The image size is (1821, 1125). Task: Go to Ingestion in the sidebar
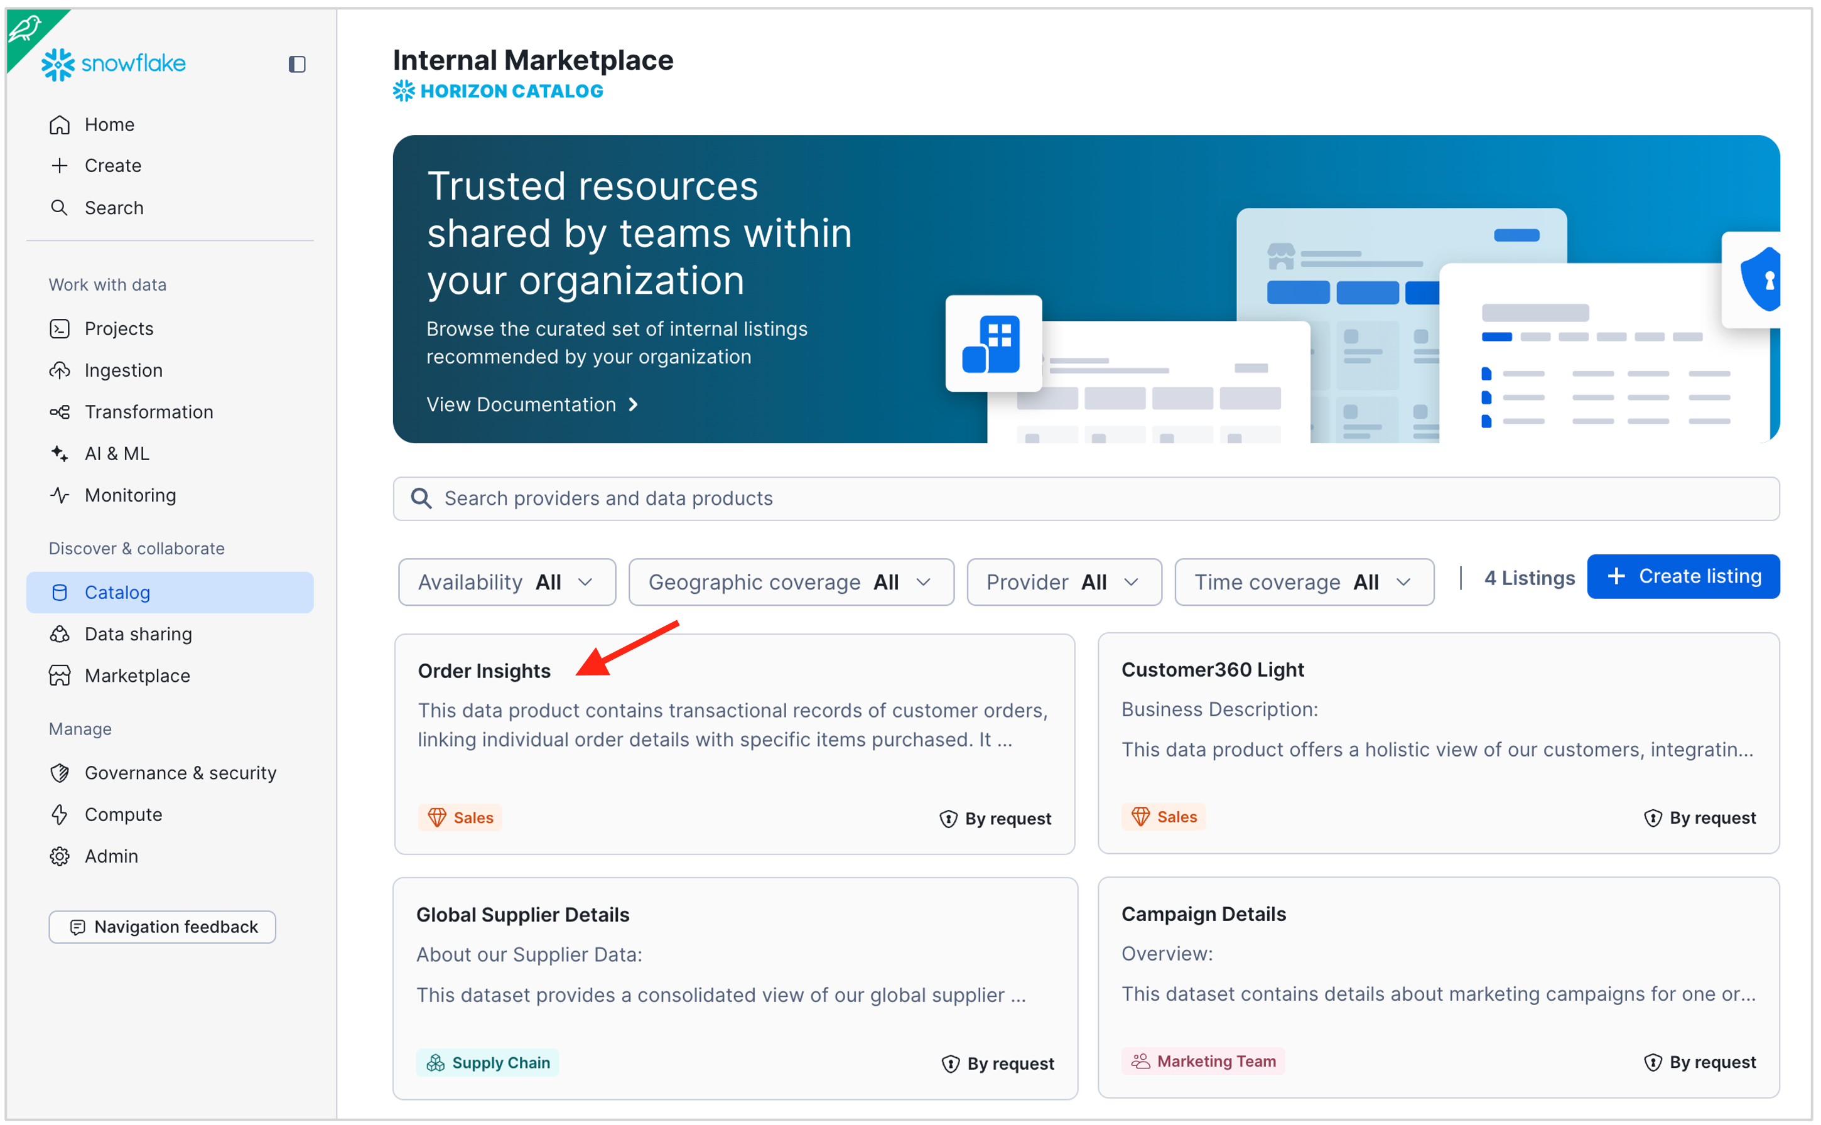point(123,370)
